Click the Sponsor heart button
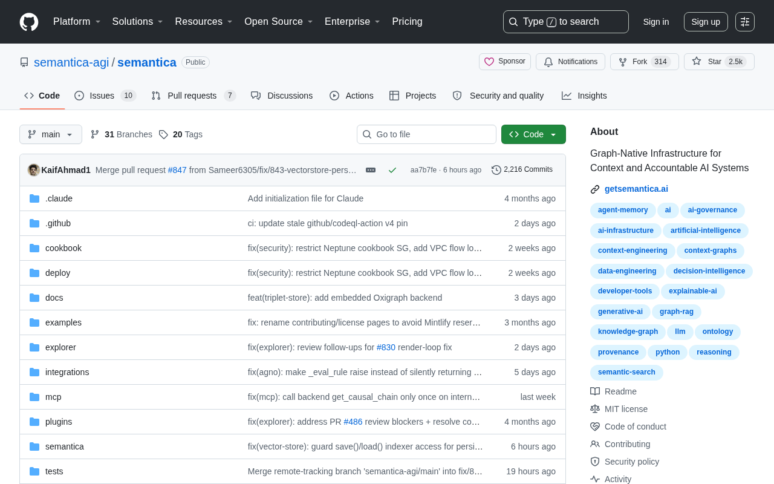The image size is (774, 484). pos(505,62)
